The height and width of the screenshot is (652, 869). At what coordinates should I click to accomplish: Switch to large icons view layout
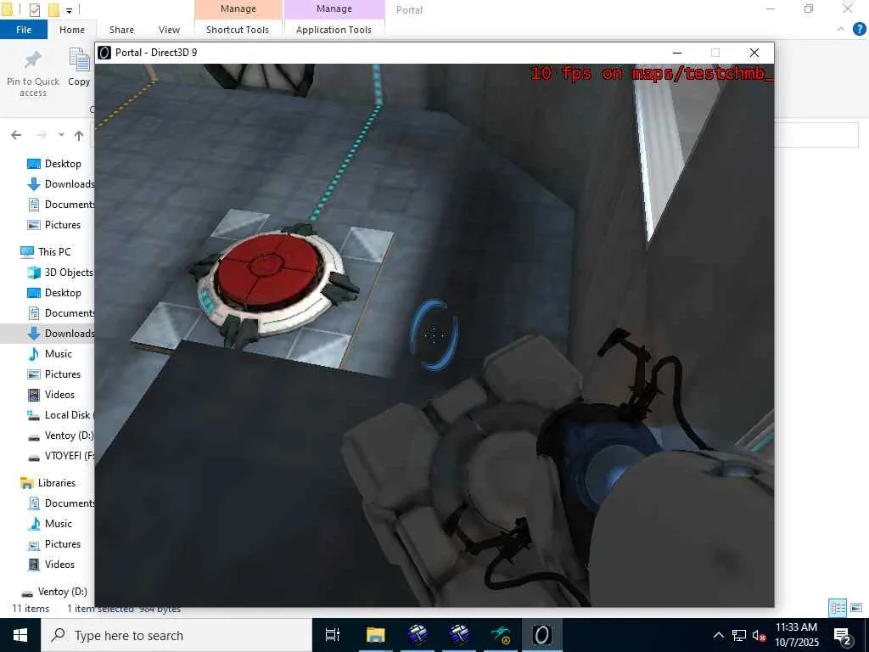point(856,608)
